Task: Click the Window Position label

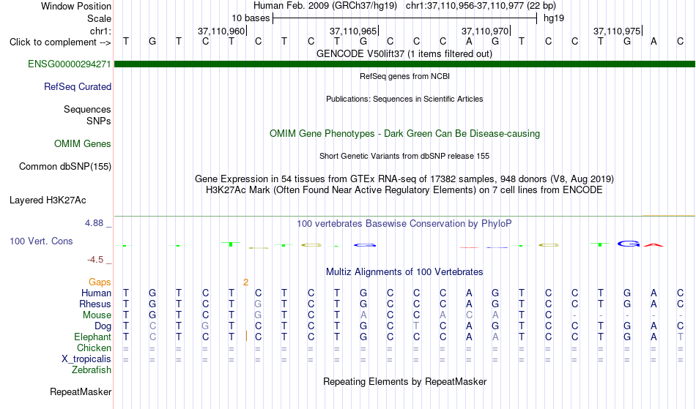Action: 76,6
